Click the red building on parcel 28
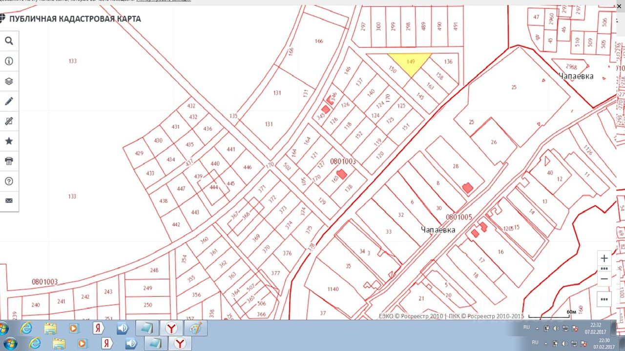Screen dimensions: 625x351 (468, 187)
